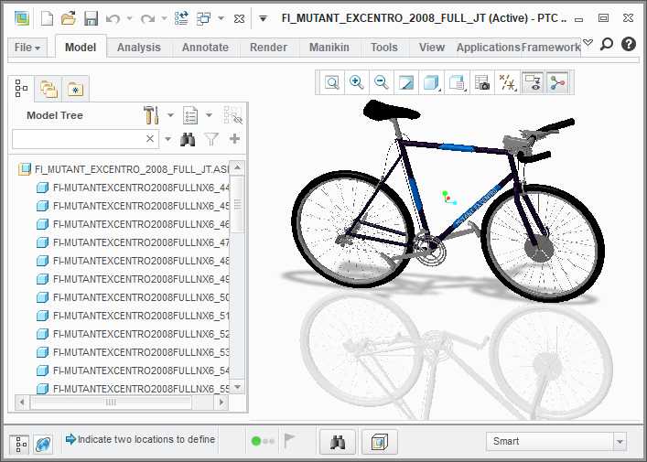Click the Regenerate icon in quick access toolbar
The width and height of the screenshot is (647, 462).
(181, 18)
